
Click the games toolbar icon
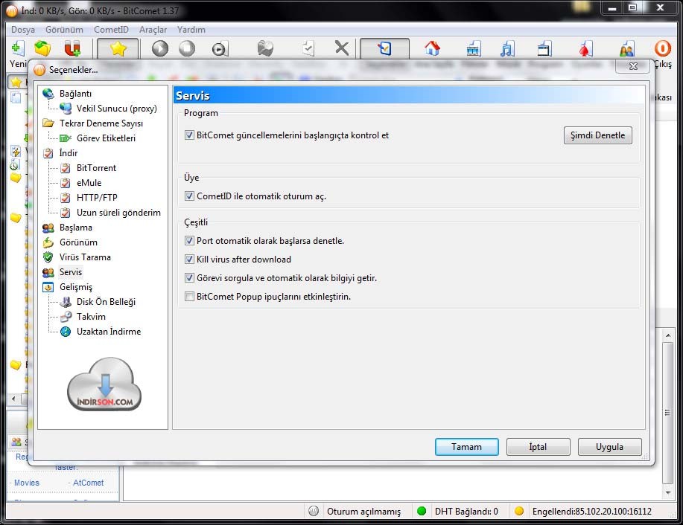585,49
